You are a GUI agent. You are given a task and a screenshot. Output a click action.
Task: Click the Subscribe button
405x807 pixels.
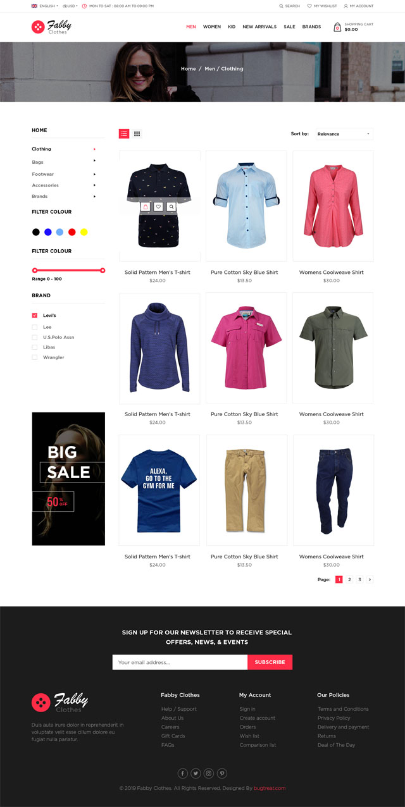(270, 662)
